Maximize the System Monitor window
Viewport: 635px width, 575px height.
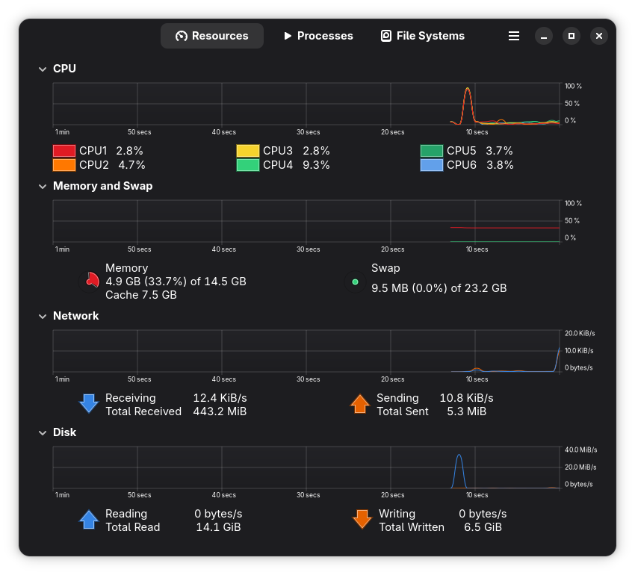571,36
